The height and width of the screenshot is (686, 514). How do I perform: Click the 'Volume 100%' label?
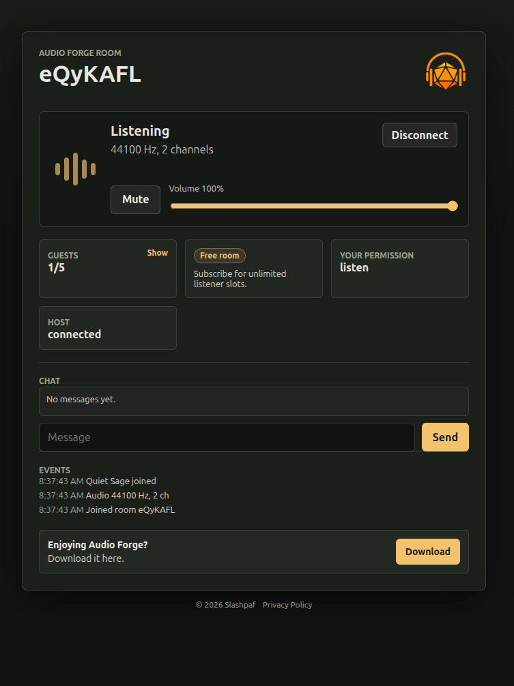click(196, 189)
